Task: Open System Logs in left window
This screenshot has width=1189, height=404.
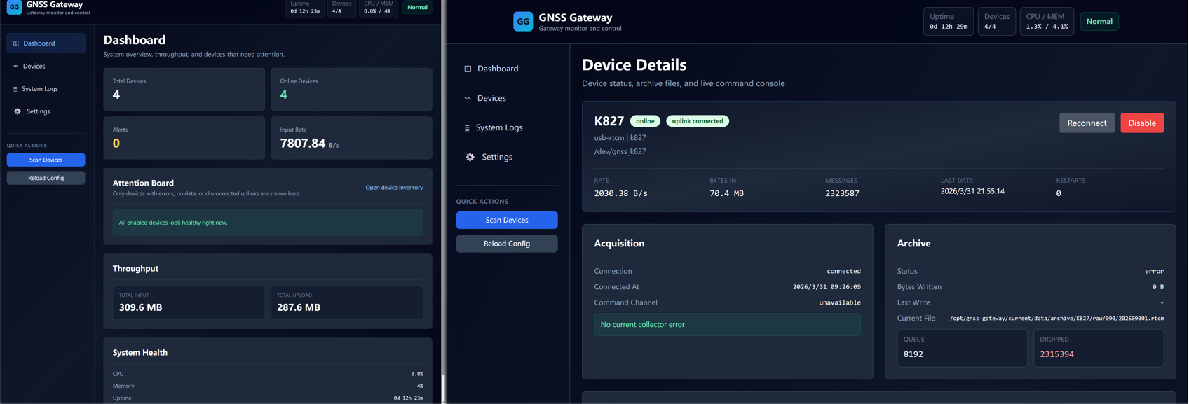Action: (x=46, y=89)
